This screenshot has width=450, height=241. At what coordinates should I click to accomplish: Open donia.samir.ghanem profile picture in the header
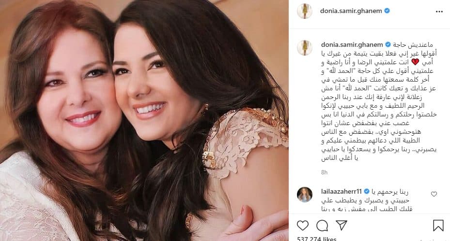[305, 11]
